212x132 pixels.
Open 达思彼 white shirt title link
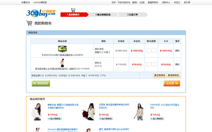(x=114, y=106)
